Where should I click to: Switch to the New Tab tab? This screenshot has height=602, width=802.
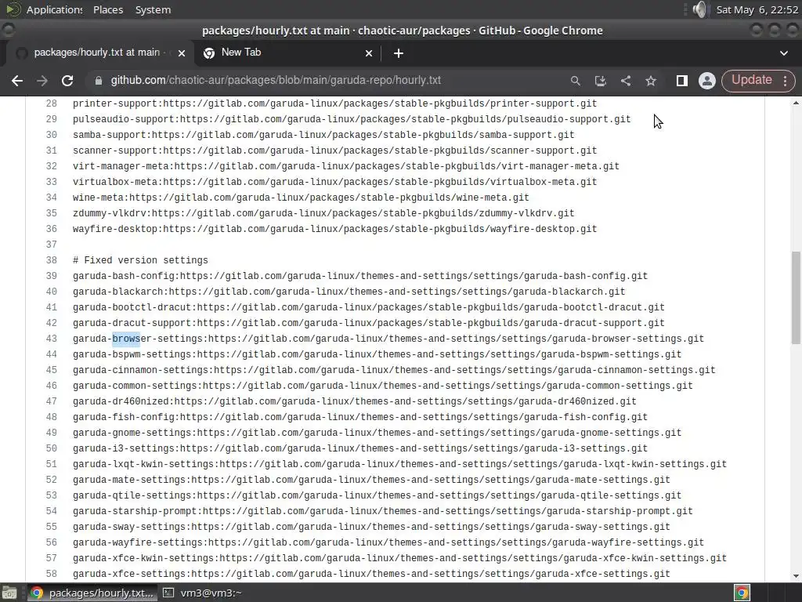coord(287,53)
